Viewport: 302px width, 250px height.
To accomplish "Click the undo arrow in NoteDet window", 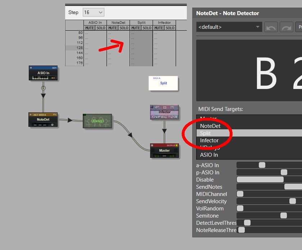I will pos(271,27).
